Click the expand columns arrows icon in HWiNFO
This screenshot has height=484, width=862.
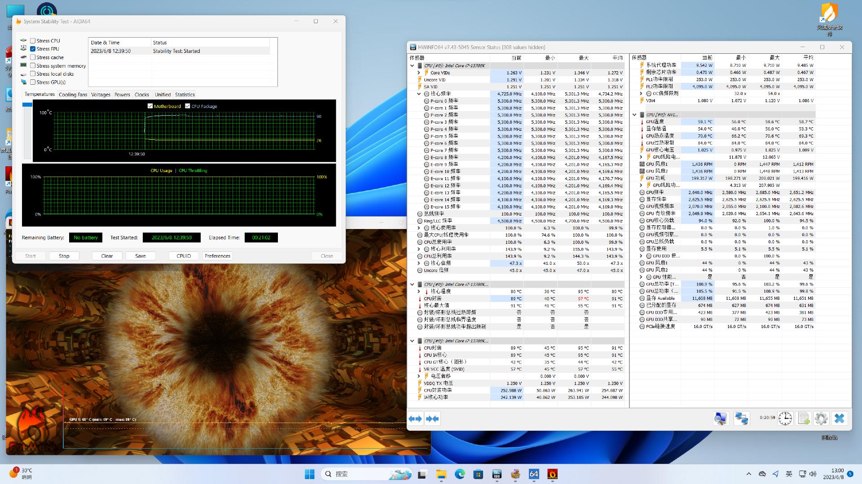coord(415,419)
